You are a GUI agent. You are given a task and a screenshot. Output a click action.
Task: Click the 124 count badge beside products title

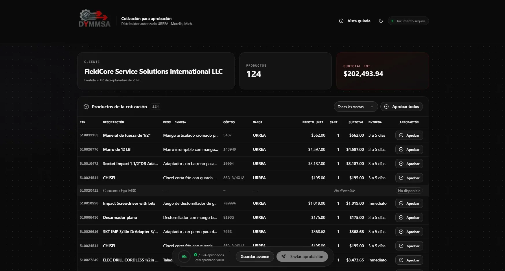156,107
